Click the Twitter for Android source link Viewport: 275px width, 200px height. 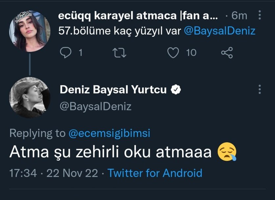tap(155, 173)
